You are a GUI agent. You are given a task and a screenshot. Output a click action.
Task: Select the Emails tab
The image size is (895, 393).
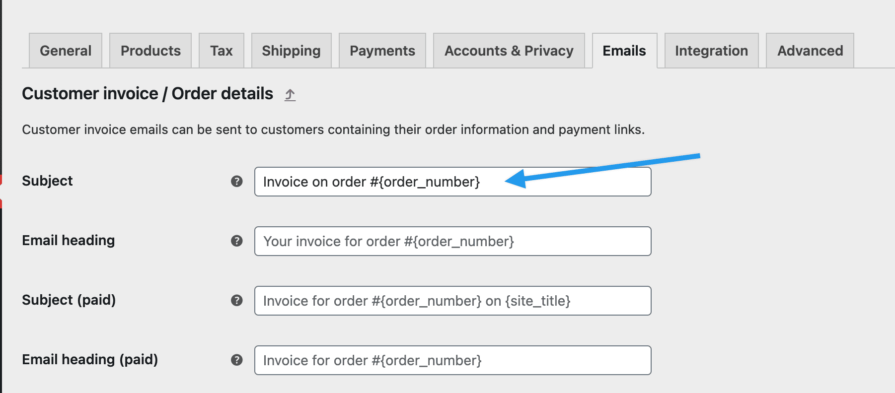[624, 51]
